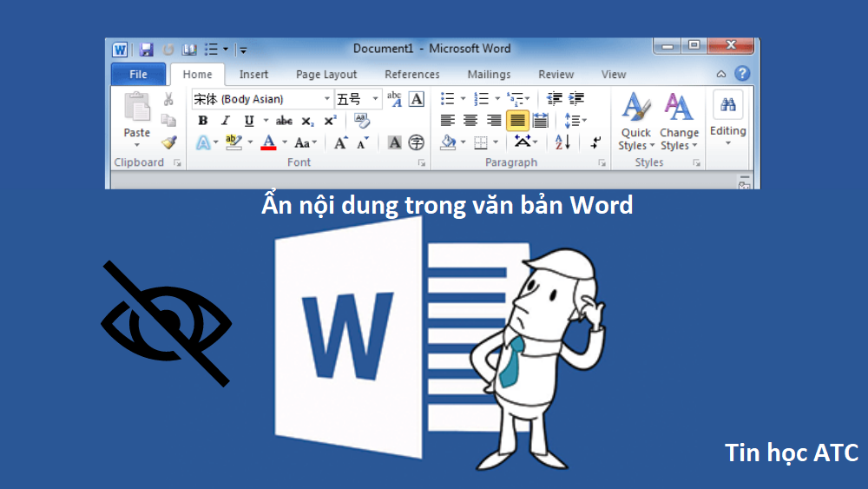Minimize the ribbon with caret icon

point(720,74)
